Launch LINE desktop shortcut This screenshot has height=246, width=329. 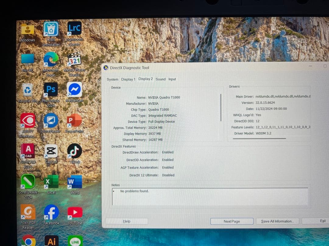click(x=75, y=241)
